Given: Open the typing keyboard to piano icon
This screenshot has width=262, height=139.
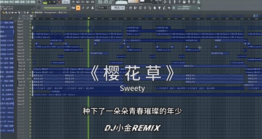Looking at the screenshot, I should coord(73,7).
